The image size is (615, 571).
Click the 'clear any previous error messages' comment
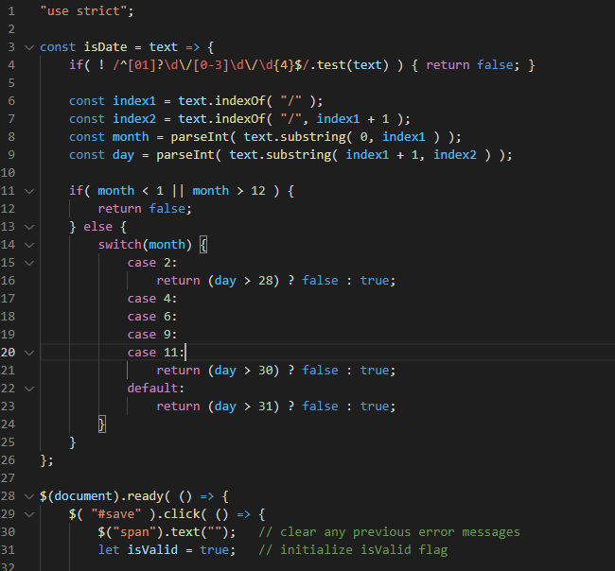coord(389,532)
